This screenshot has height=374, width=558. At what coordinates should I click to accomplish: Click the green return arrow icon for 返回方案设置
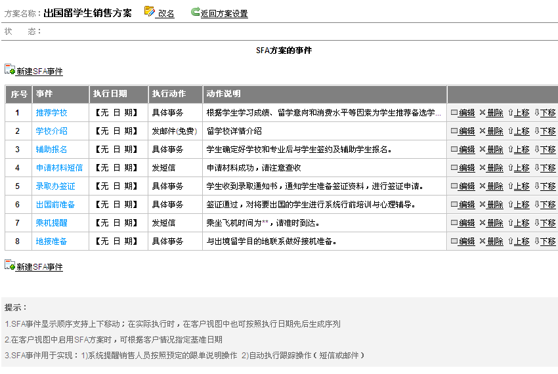pyautogui.click(x=195, y=11)
